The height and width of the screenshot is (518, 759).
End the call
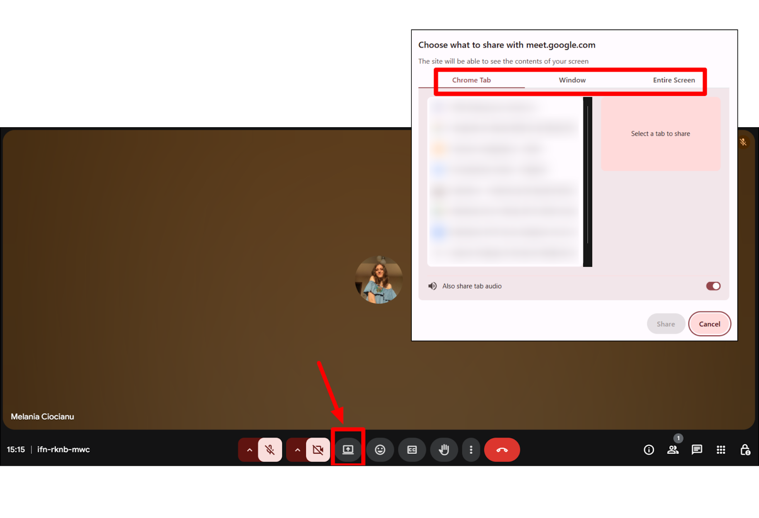(502, 450)
